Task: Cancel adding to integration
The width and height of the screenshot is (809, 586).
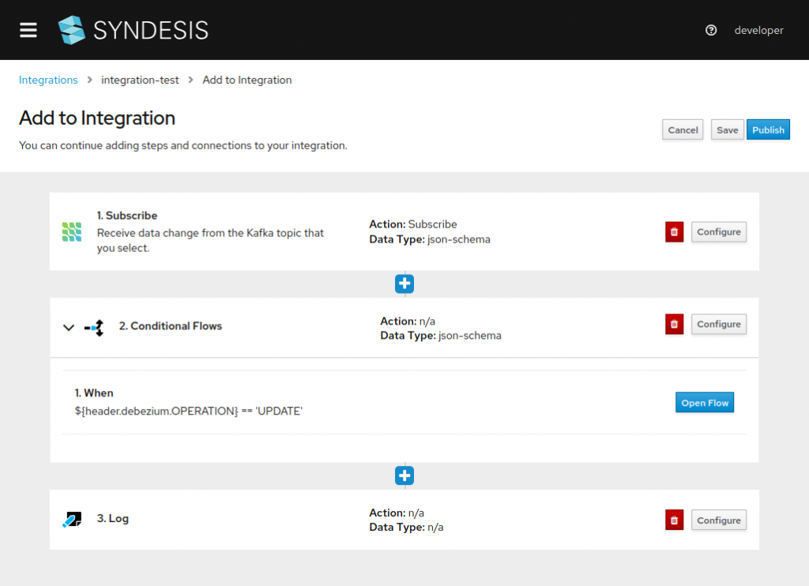Action: (x=683, y=130)
